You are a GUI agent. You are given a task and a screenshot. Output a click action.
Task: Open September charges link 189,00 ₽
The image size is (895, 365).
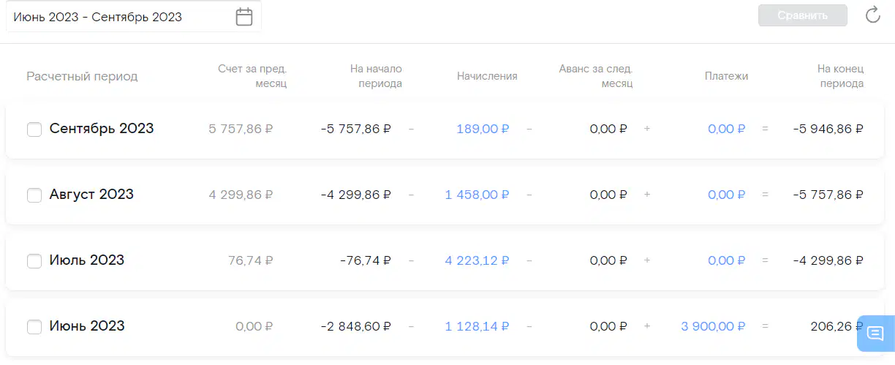point(483,129)
